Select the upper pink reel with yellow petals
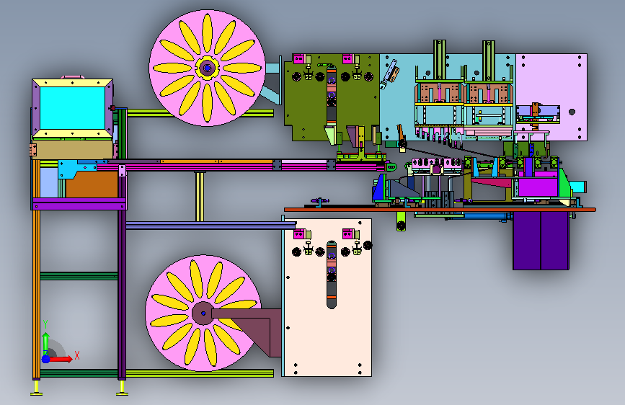The width and height of the screenshot is (625, 405). (208, 68)
